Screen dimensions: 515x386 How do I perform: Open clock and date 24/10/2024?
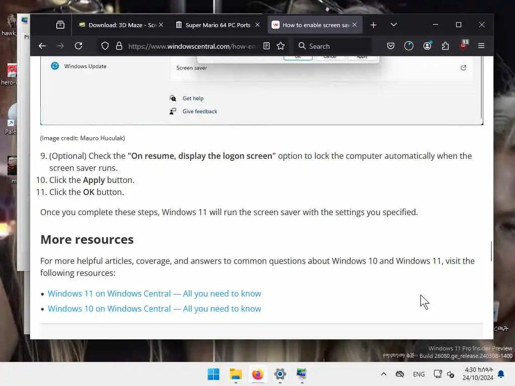(x=478, y=374)
